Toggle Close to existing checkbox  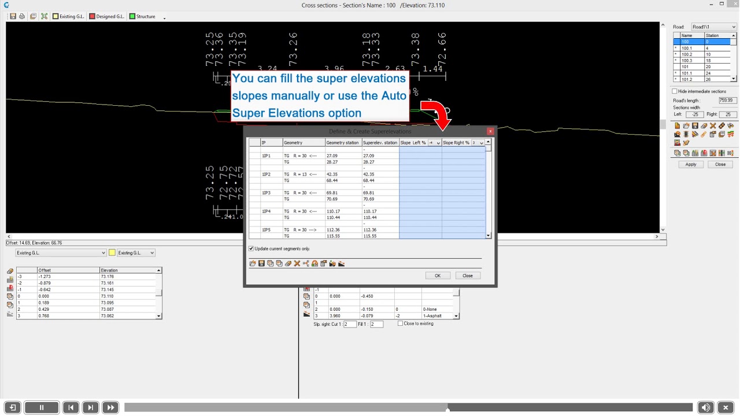400,324
